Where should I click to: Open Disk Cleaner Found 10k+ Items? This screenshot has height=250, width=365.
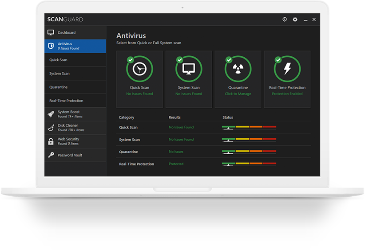click(x=75, y=128)
